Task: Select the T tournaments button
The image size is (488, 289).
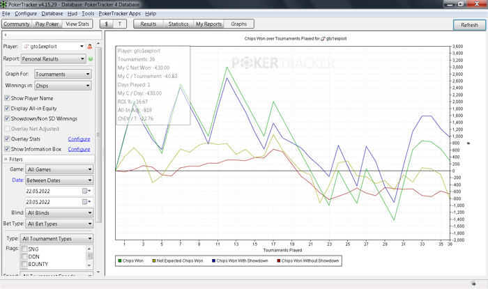Action: pos(120,24)
